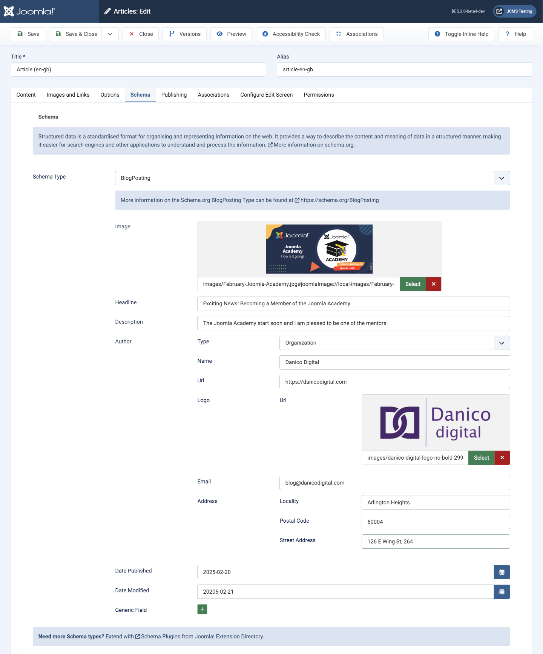Click the Image path input field
This screenshot has width=543, height=654.
(298, 284)
